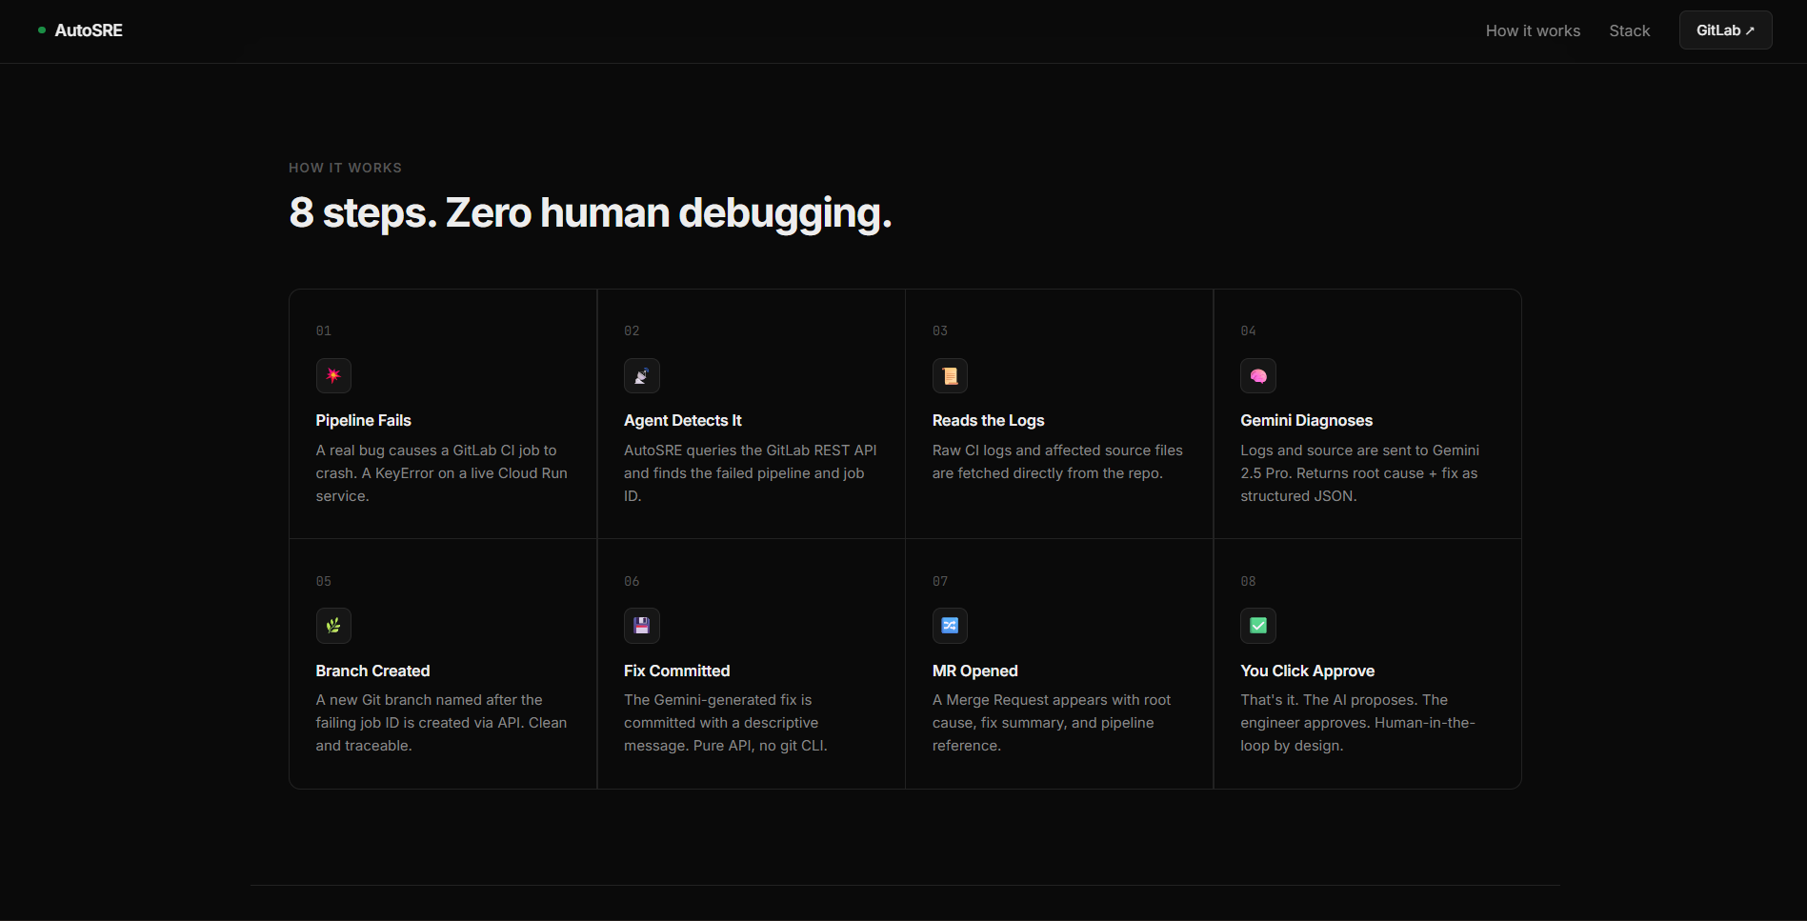The image size is (1807, 921).
Task: Open the AutoSRE home logo link
Action: tap(80, 30)
